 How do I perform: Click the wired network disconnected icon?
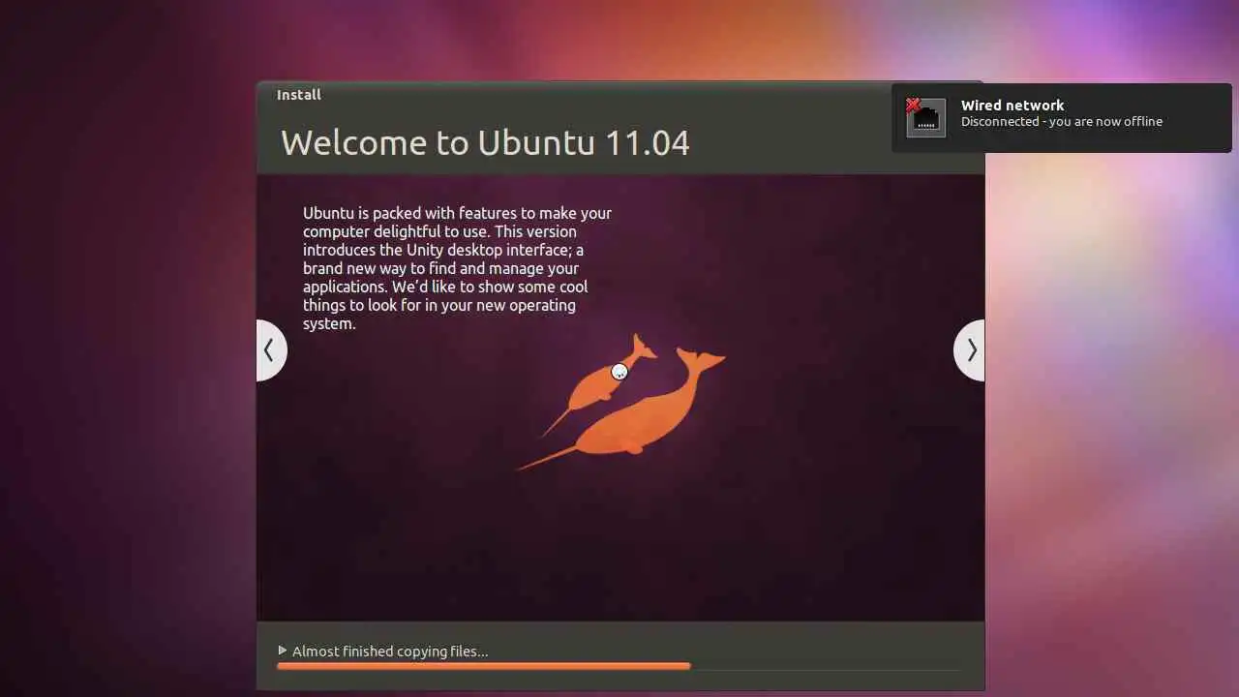[925, 117]
